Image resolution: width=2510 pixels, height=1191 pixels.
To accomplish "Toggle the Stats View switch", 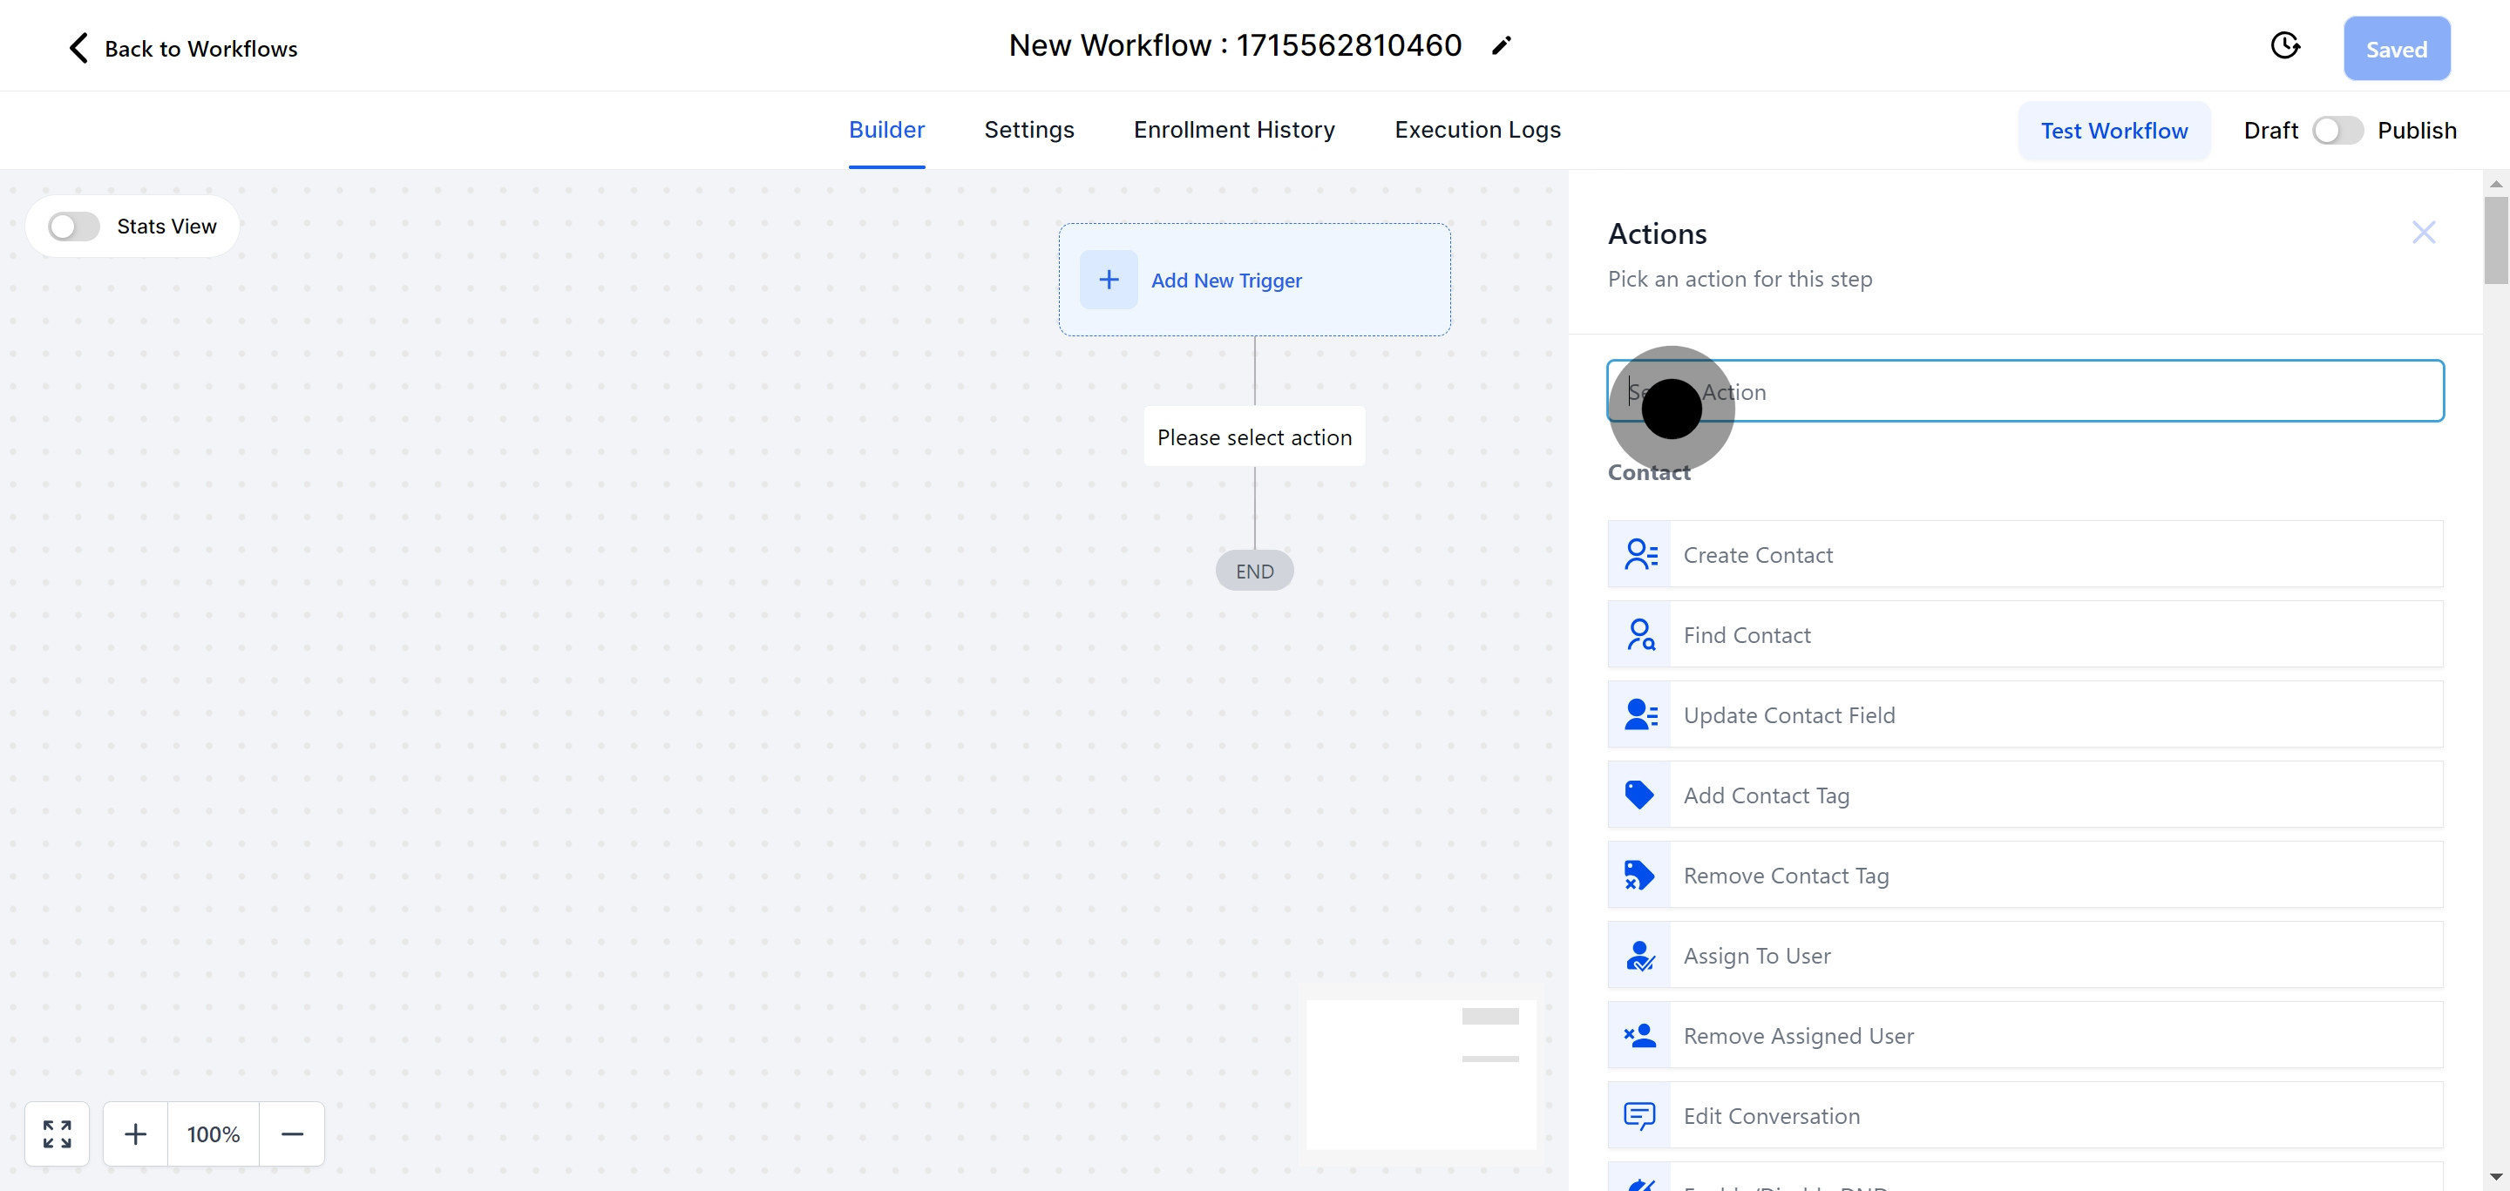I will 74,227.
